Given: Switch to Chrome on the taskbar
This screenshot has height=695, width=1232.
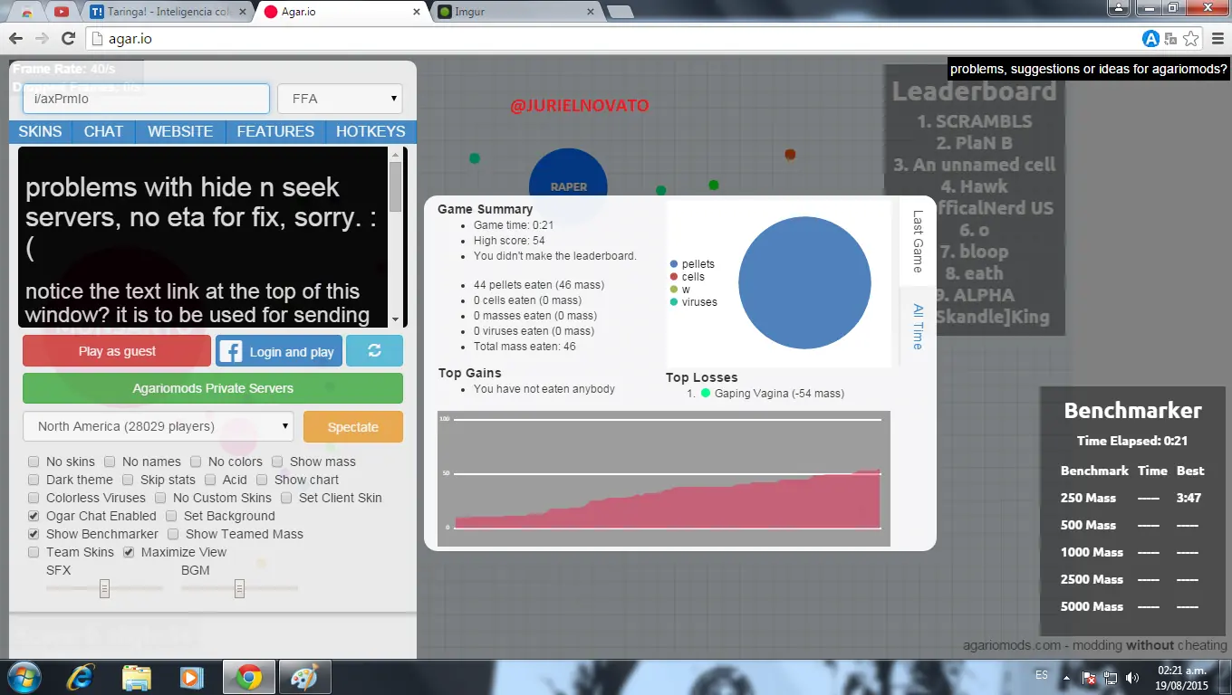Looking at the screenshot, I should tap(248, 677).
